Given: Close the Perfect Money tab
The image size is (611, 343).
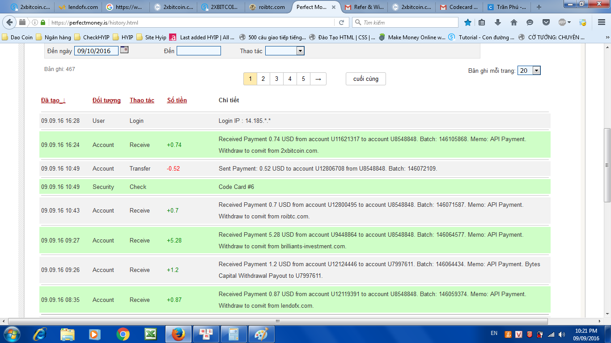Looking at the screenshot, I should pos(333,7).
